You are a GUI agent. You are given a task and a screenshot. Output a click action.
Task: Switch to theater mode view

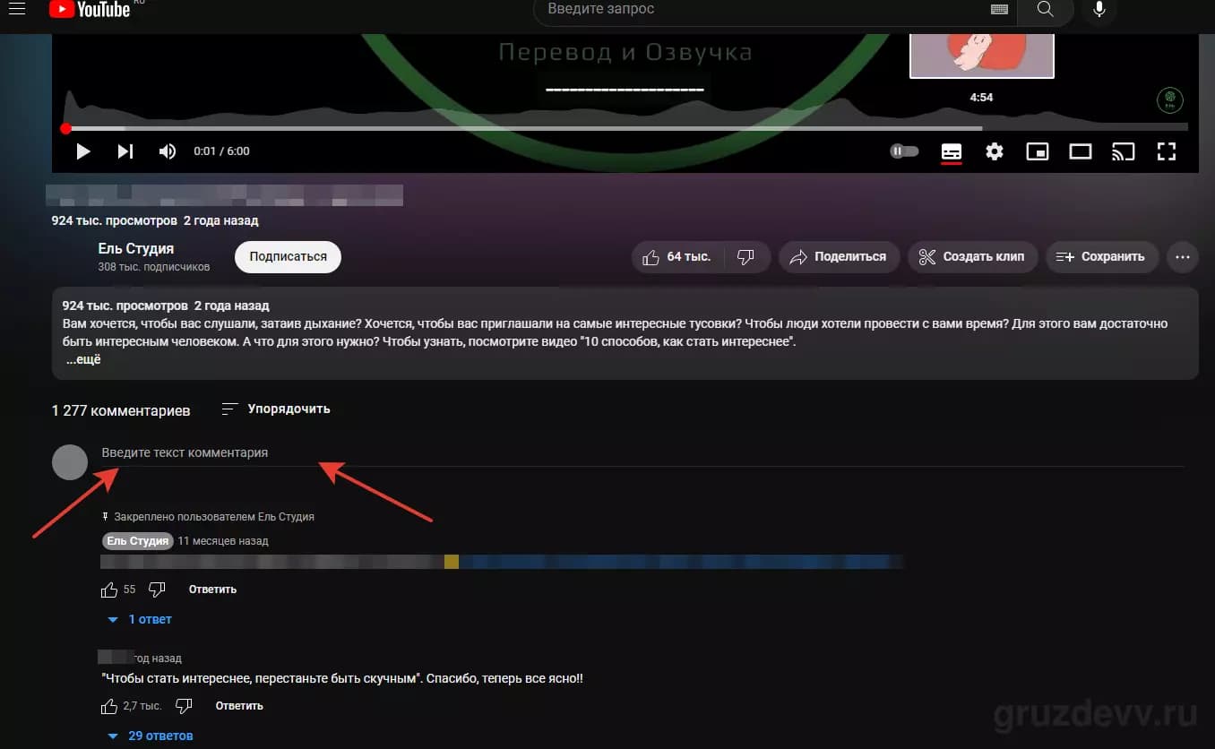pos(1081,151)
